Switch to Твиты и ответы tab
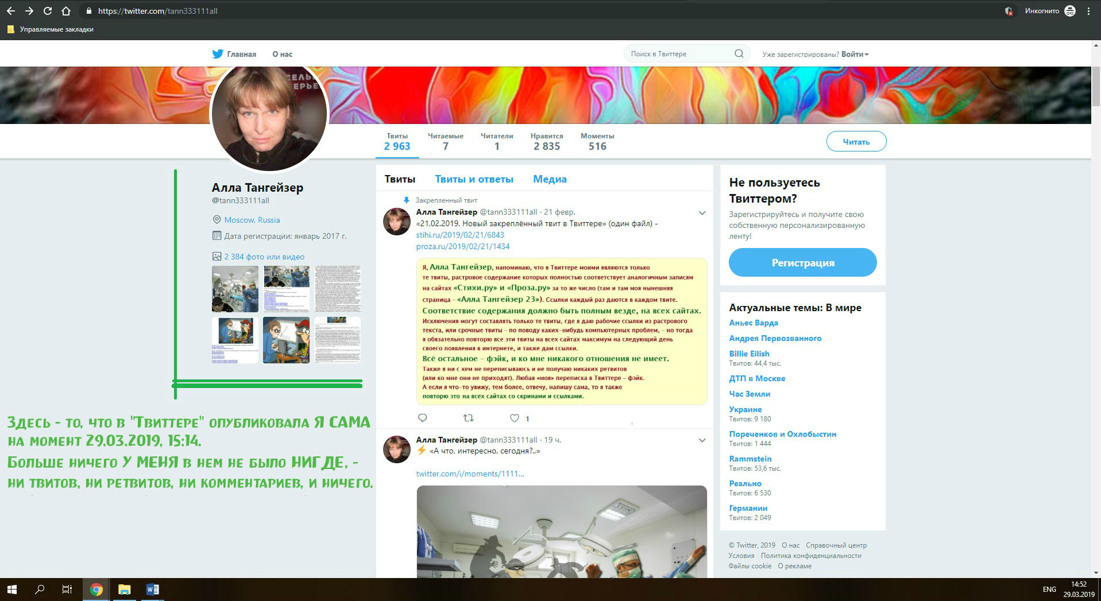The width and height of the screenshot is (1101, 601). click(x=474, y=179)
